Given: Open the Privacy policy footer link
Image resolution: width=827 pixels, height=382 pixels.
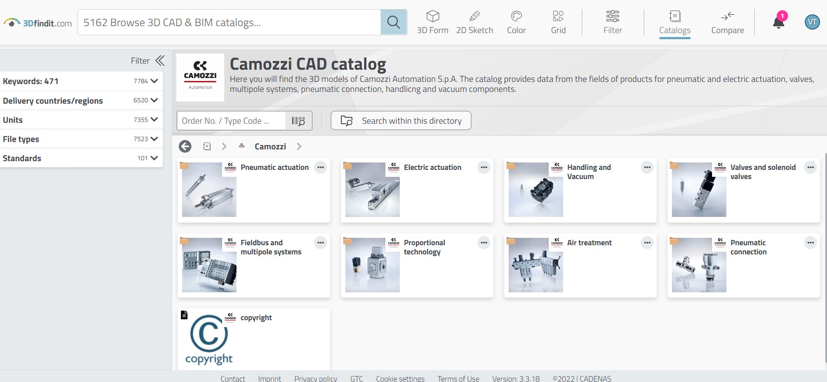Looking at the screenshot, I should pyautogui.click(x=316, y=379).
